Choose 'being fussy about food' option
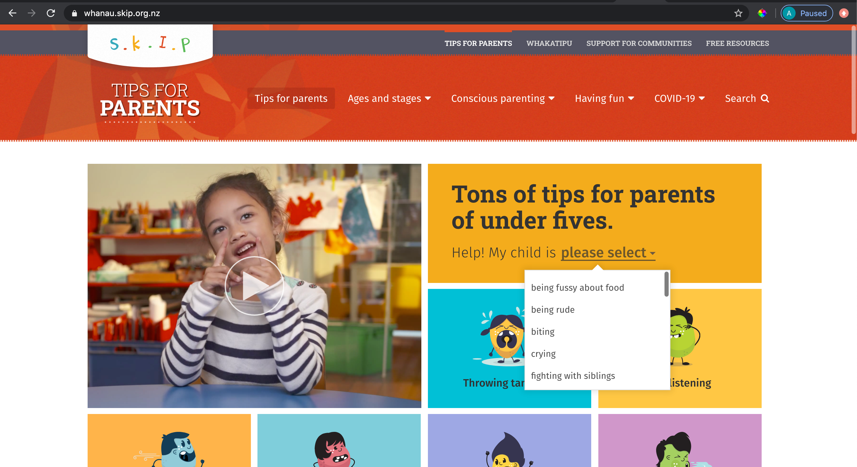 577,287
